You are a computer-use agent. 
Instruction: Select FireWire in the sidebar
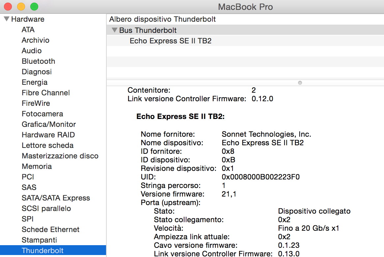coord(36,103)
